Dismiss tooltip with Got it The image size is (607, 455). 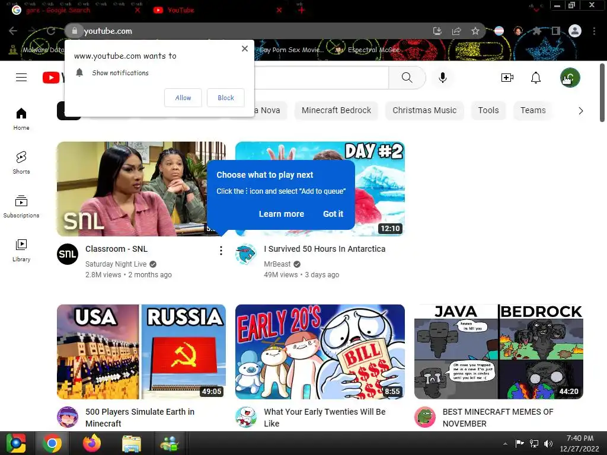pyautogui.click(x=333, y=214)
